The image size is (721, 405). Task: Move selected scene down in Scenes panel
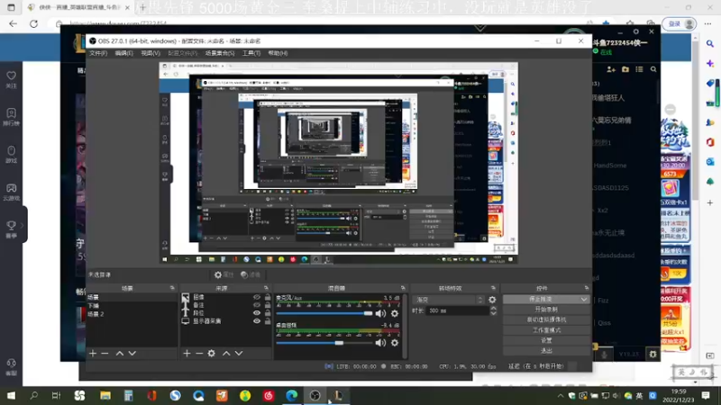point(132,353)
